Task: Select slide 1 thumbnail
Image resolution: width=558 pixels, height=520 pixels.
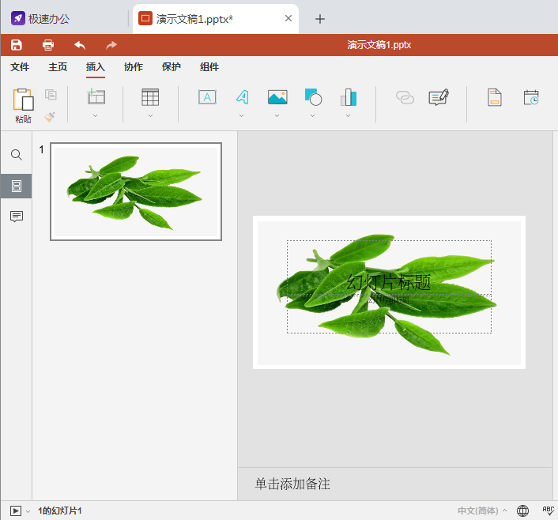Action: pos(136,191)
